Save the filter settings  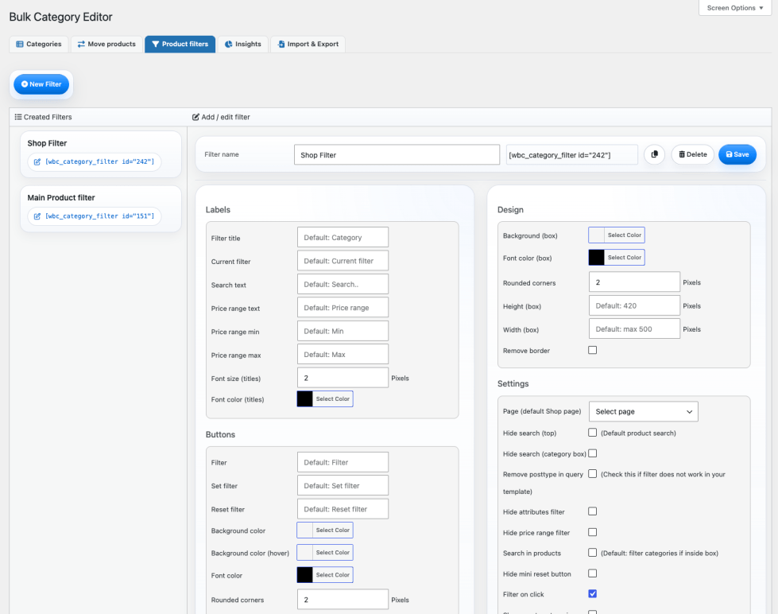tap(737, 154)
